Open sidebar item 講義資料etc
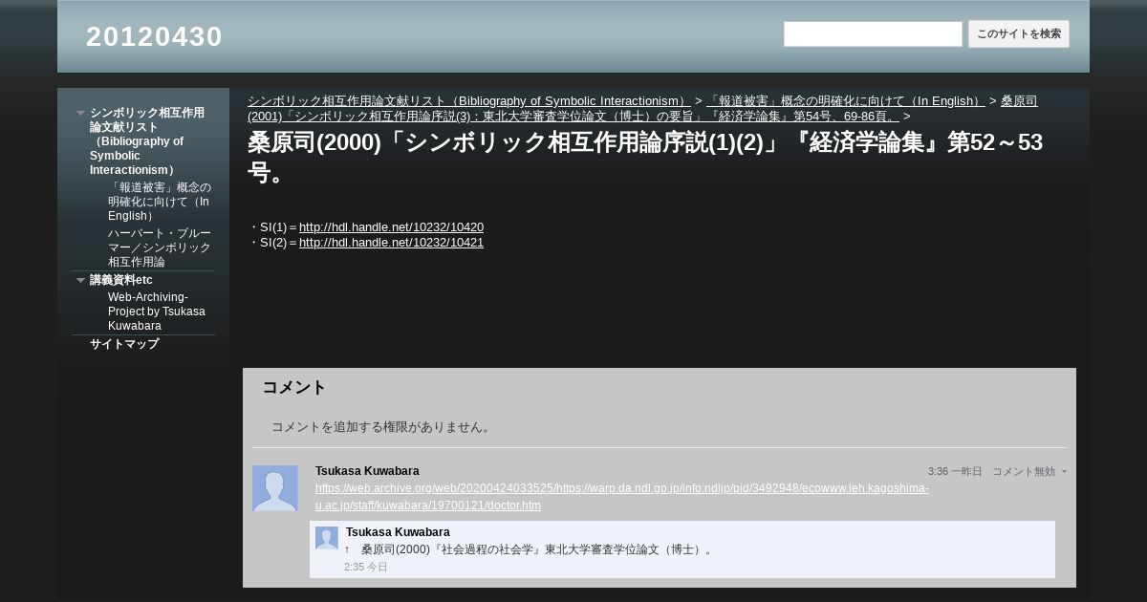 tap(121, 280)
